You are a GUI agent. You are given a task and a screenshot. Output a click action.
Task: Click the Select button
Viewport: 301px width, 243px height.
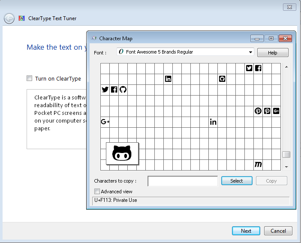pyautogui.click(x=237, y=181)
